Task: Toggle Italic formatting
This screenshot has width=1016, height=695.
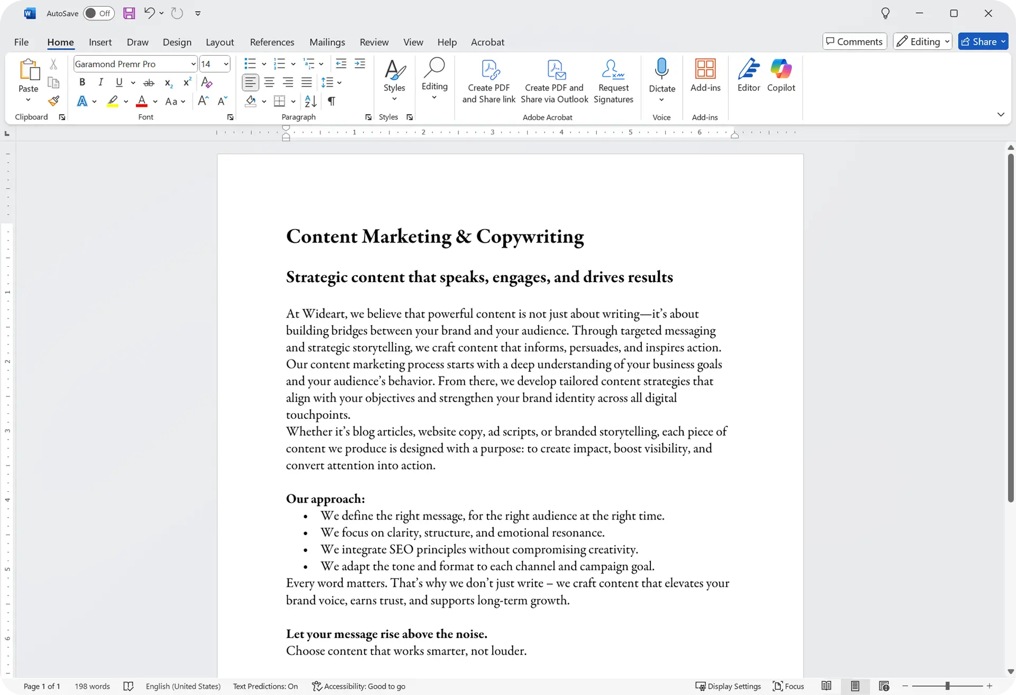Action: [x=101, y=82]
